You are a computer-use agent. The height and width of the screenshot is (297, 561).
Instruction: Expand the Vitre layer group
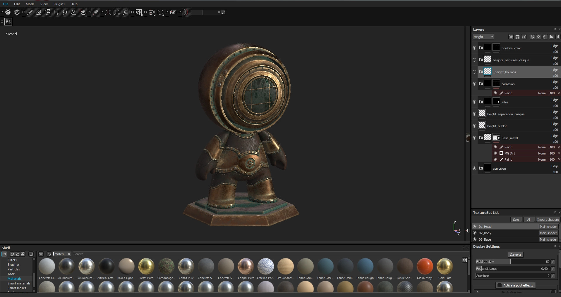(x=481, y=102)
